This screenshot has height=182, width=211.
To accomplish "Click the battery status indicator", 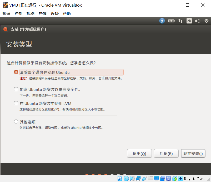I will (172, 21).
